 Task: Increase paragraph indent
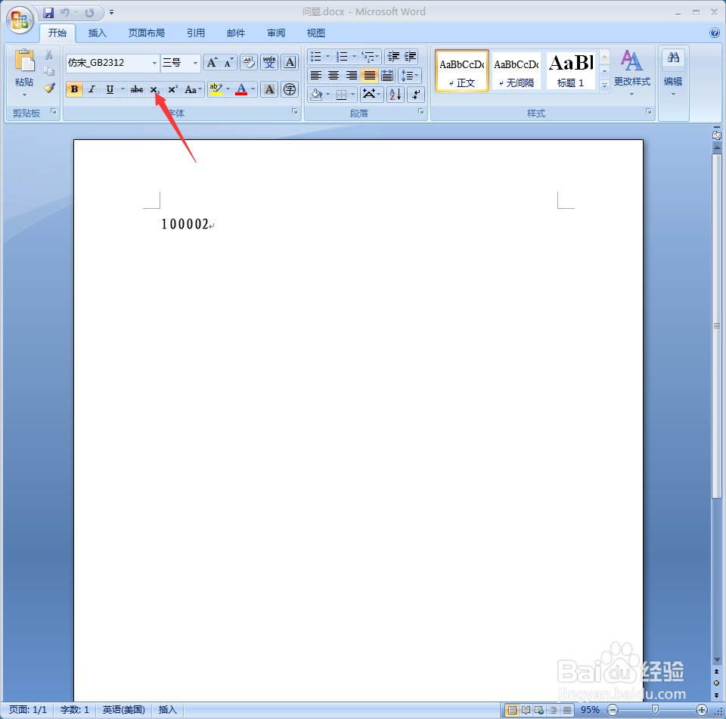(x=410, y=57)
